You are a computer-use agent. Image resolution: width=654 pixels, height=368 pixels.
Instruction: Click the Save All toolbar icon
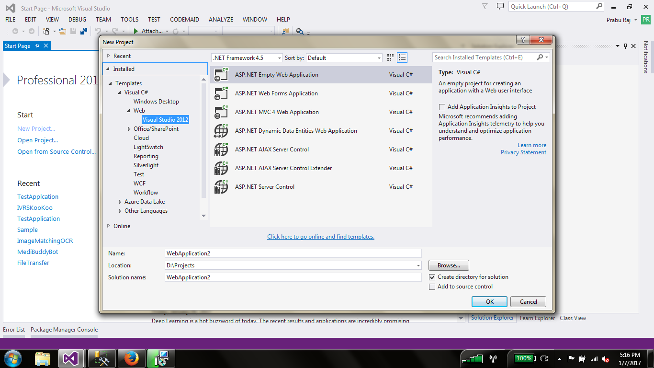(x=83, y=31)
